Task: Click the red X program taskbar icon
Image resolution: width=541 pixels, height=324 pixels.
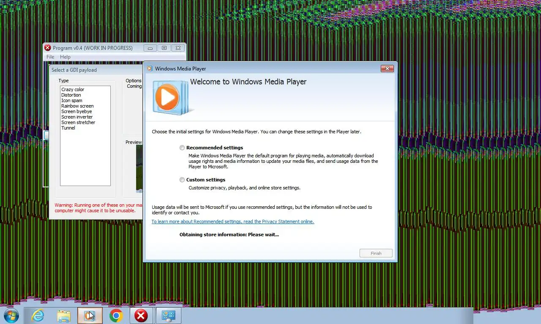Action: click(x=141, y=316)
